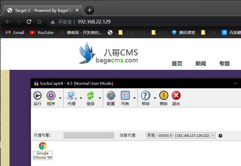Open the 文章 bookmark folder
The image size is (241, 166).
pos(209,32)
